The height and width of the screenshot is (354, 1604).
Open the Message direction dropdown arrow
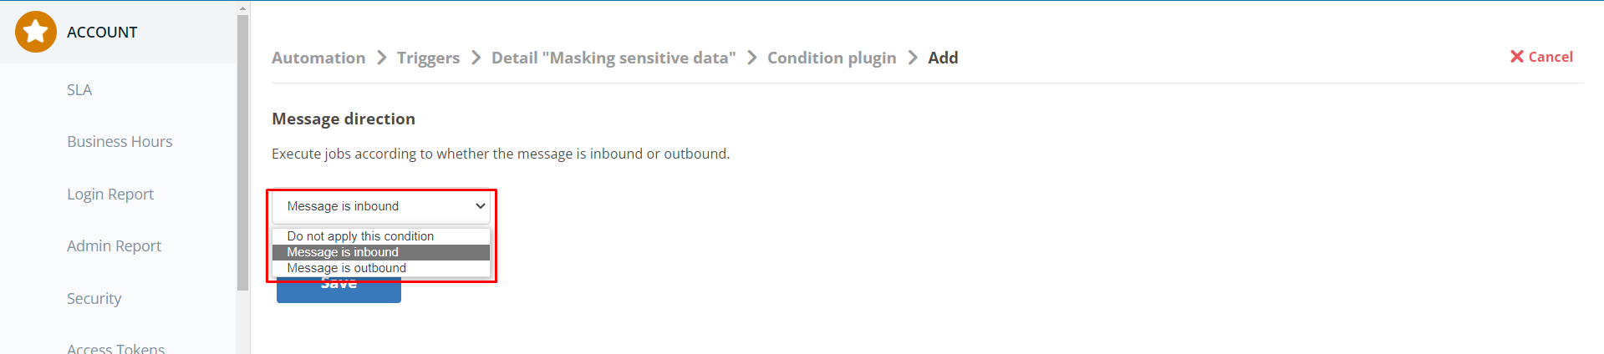tap(481, 206)
